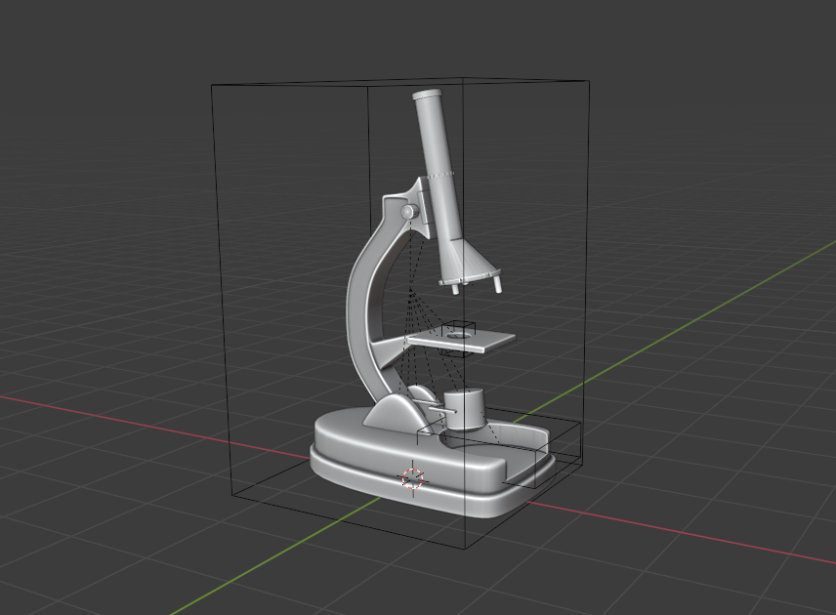Click the small bounding box above stage hole
Screen dimensions: 836x615
457,324
